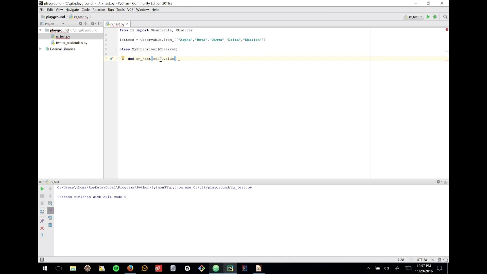Close the Run tab with the red X
Image resolution: width=487 pixels, height=274 pixels.
click(x=42, y=228)
